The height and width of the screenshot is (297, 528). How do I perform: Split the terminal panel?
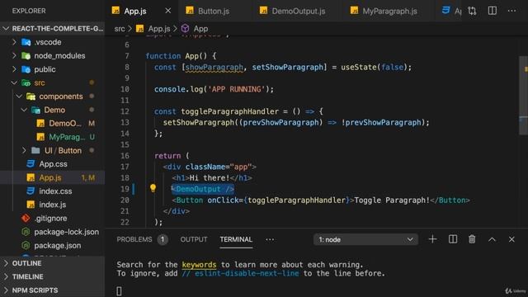(x=453, y=239)
